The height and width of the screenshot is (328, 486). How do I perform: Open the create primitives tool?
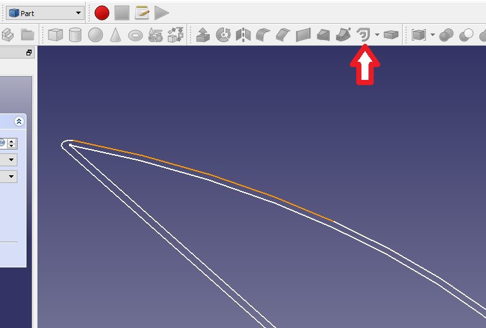156,35
